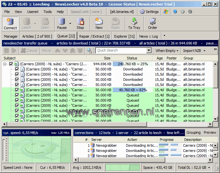This screenshot has height=173, width=220.
Task: Click the magnifier search icon in queue toolbar
Action: [x=89, y=51]
